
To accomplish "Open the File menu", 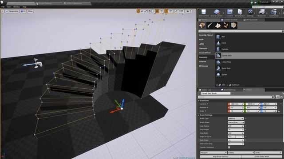I will 3,7.
